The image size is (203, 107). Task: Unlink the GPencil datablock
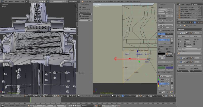[x=172, y=36]
